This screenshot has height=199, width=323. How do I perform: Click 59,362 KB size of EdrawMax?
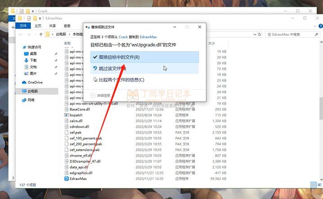pos(218,179)
